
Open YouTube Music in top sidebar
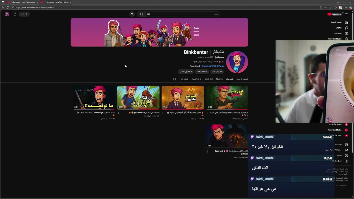click(338, 39)
